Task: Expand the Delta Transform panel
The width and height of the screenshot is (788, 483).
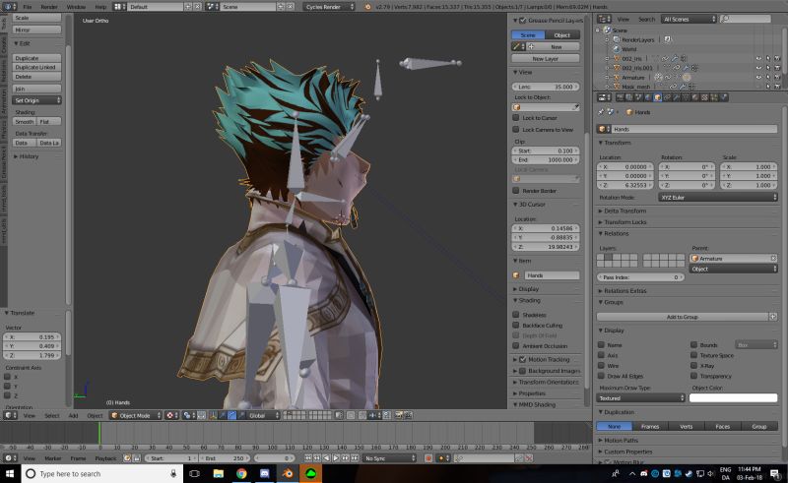Action: click(623, 211)
